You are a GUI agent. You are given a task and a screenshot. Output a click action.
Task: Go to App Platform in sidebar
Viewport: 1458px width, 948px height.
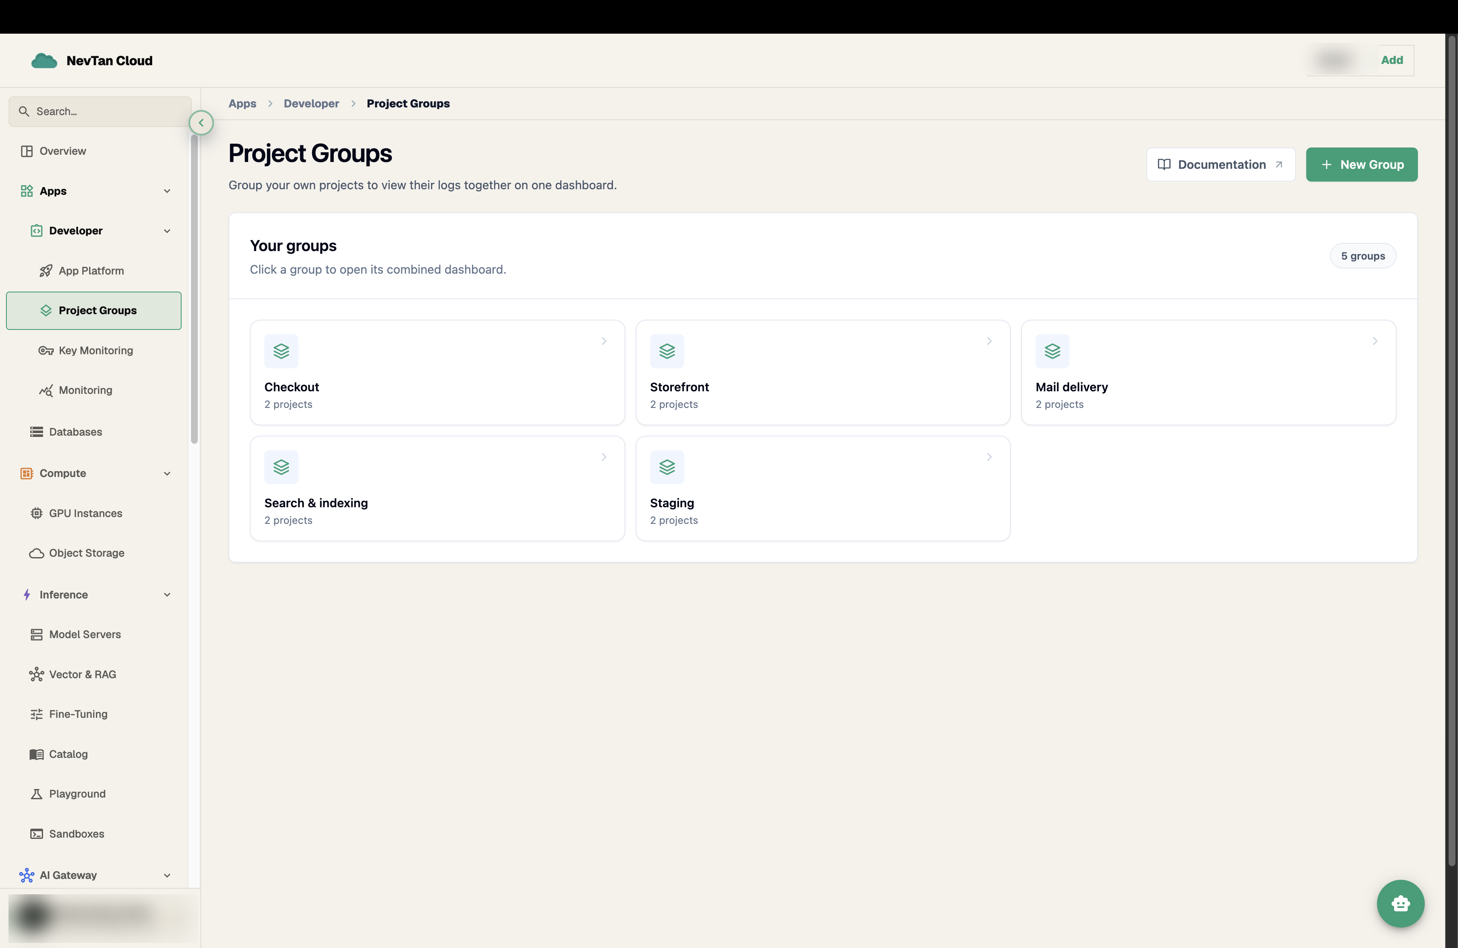coord(94,271)
